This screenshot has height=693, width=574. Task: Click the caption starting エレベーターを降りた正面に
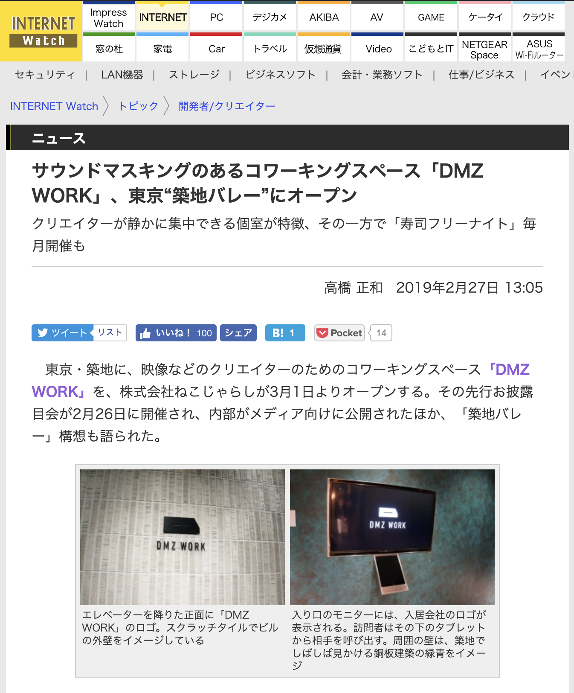click(180, 627)
